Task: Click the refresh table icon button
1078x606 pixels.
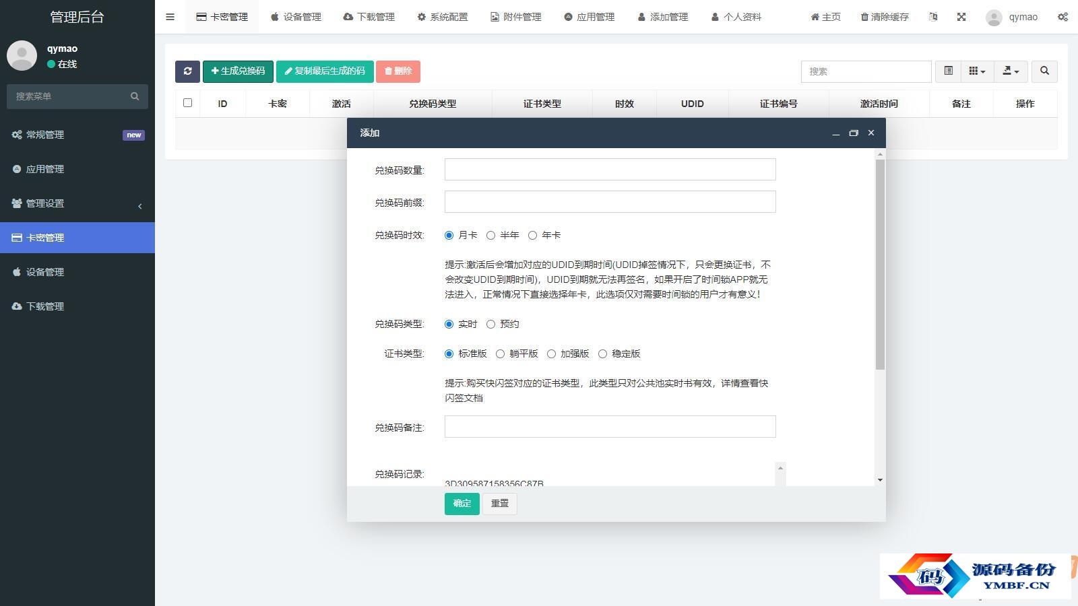Action: [187, 71]
